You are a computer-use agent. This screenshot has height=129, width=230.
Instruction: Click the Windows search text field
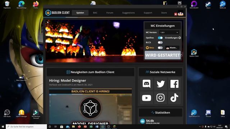(26, 126)
